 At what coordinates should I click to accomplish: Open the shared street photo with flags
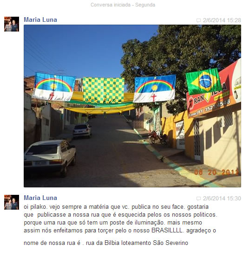132,106
